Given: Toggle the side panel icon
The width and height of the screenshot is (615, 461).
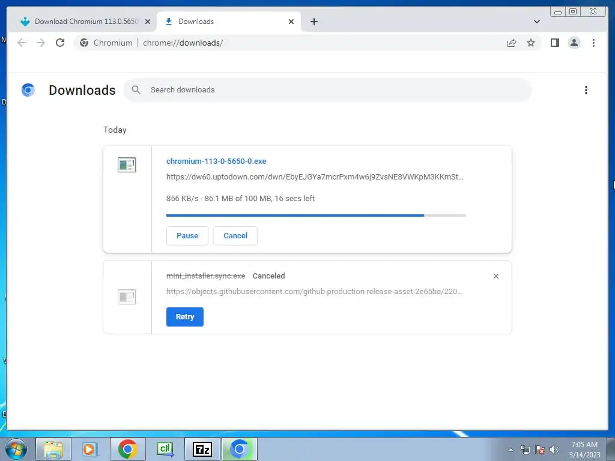Looking at the screenshot, I should tap(554, 43).
